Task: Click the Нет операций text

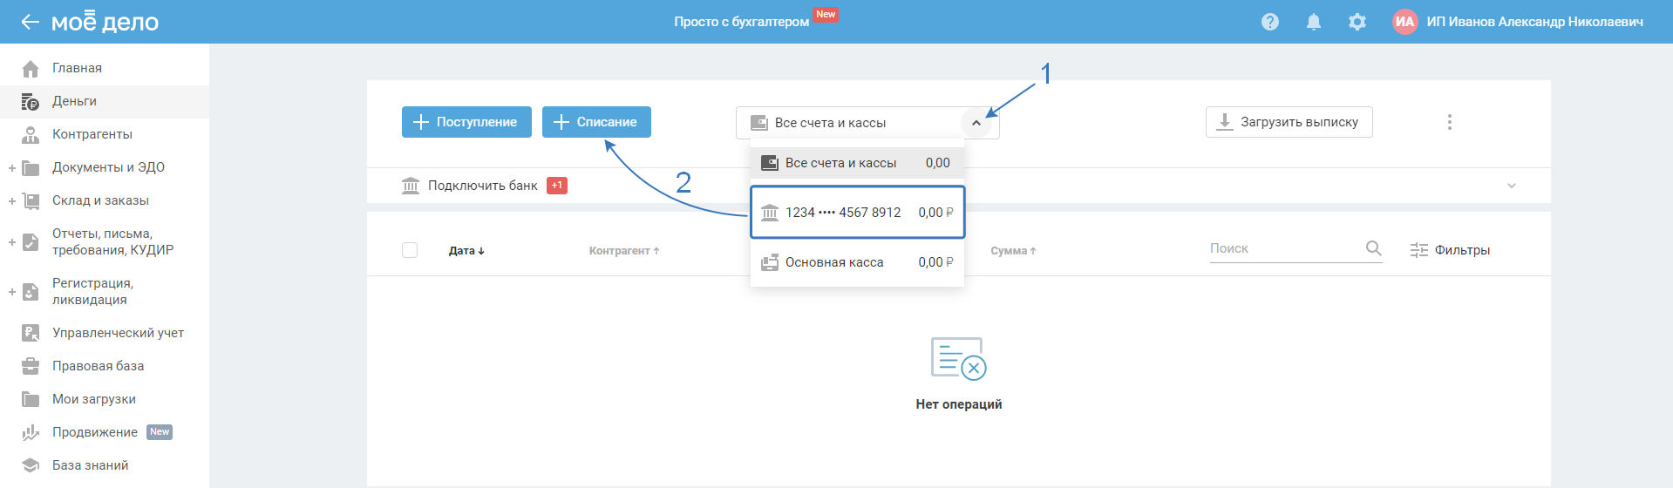Action: (959, 404)
